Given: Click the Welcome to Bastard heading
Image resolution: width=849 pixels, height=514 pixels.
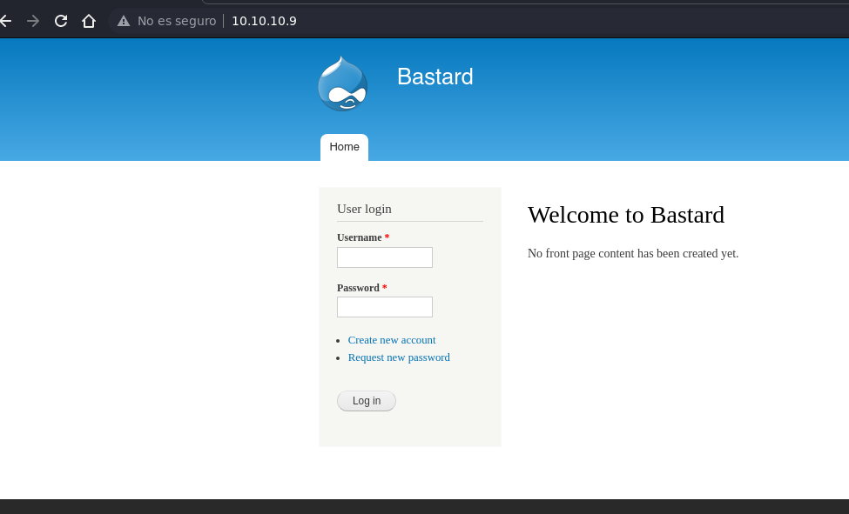Looking at the screenshot, I should 626,215.
